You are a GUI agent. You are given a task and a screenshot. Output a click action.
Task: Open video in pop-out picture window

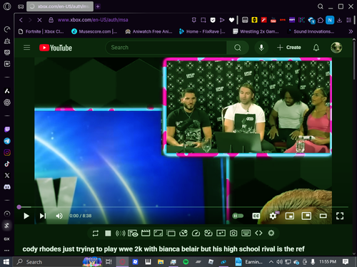306,216
